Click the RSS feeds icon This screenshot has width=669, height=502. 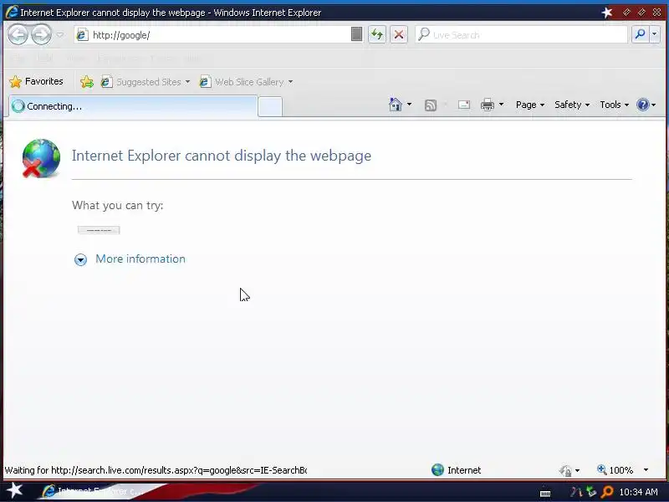pos(431,105)
